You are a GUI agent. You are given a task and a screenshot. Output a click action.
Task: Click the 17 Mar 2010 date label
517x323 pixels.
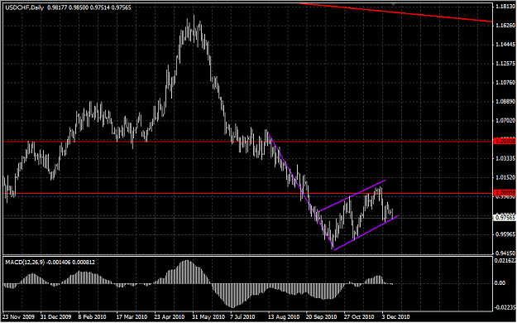[x=132, y=316]
